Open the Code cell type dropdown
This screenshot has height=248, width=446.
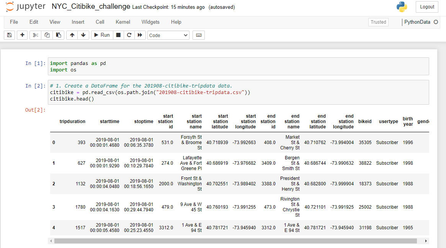pos(168,35)
